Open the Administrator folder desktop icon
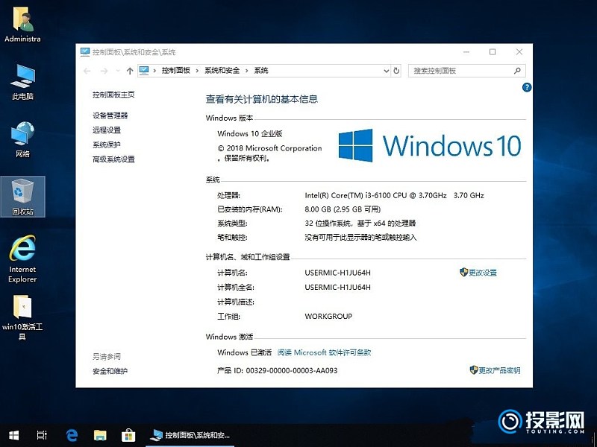This screenshot has height=447, width=597. 22,24
